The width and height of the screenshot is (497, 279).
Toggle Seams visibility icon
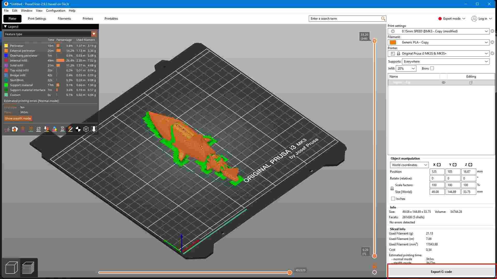tap(39, 129)
